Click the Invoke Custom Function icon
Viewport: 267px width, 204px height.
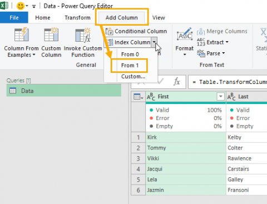[x=83, y=35]
